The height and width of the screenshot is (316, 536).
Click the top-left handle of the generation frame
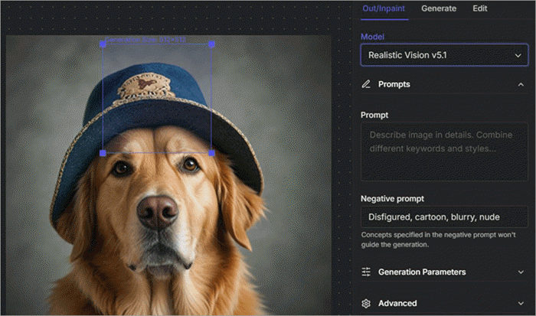tap(103, 44)
